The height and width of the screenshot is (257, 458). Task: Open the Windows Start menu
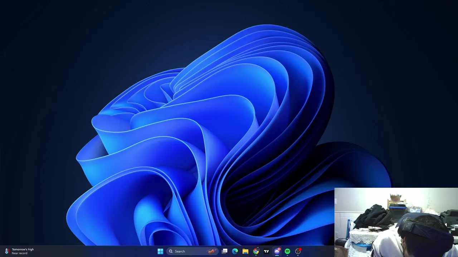point(160,251)
